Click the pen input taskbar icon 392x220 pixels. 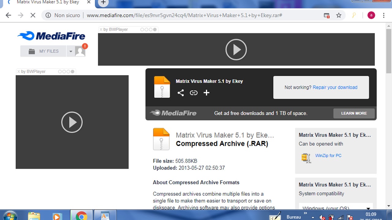tap(275, 216)
